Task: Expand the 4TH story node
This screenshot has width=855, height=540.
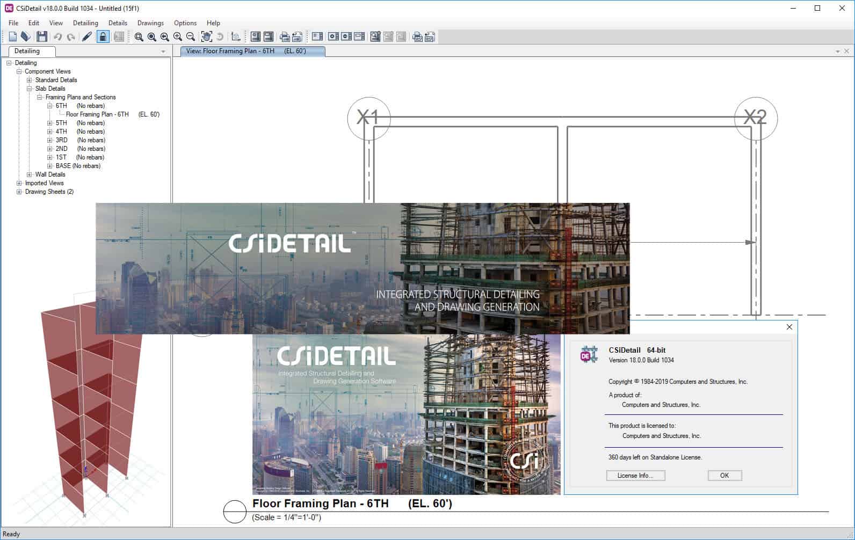Action: pyautogui.click(x=49, y=132)
